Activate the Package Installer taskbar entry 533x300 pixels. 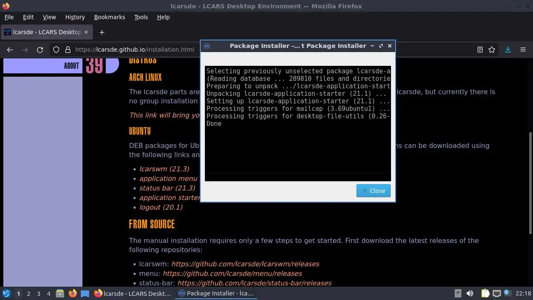pyautogui.click(x=216, y=293)
